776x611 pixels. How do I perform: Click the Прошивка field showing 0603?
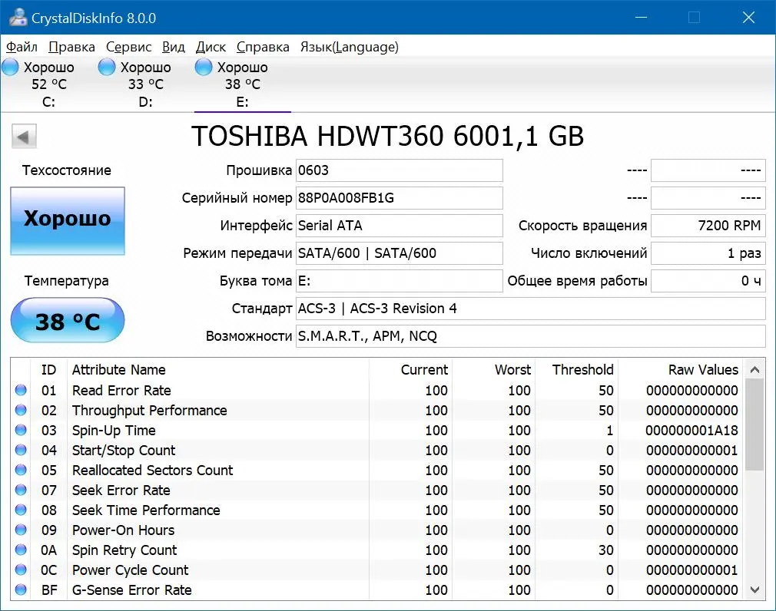(400, 170)
